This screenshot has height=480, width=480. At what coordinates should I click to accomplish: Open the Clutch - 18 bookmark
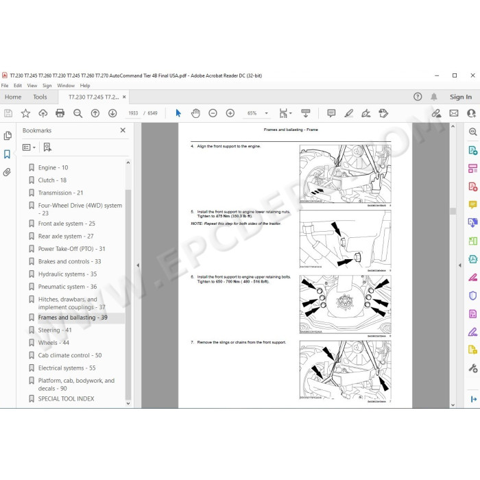[x=52, y=180]
